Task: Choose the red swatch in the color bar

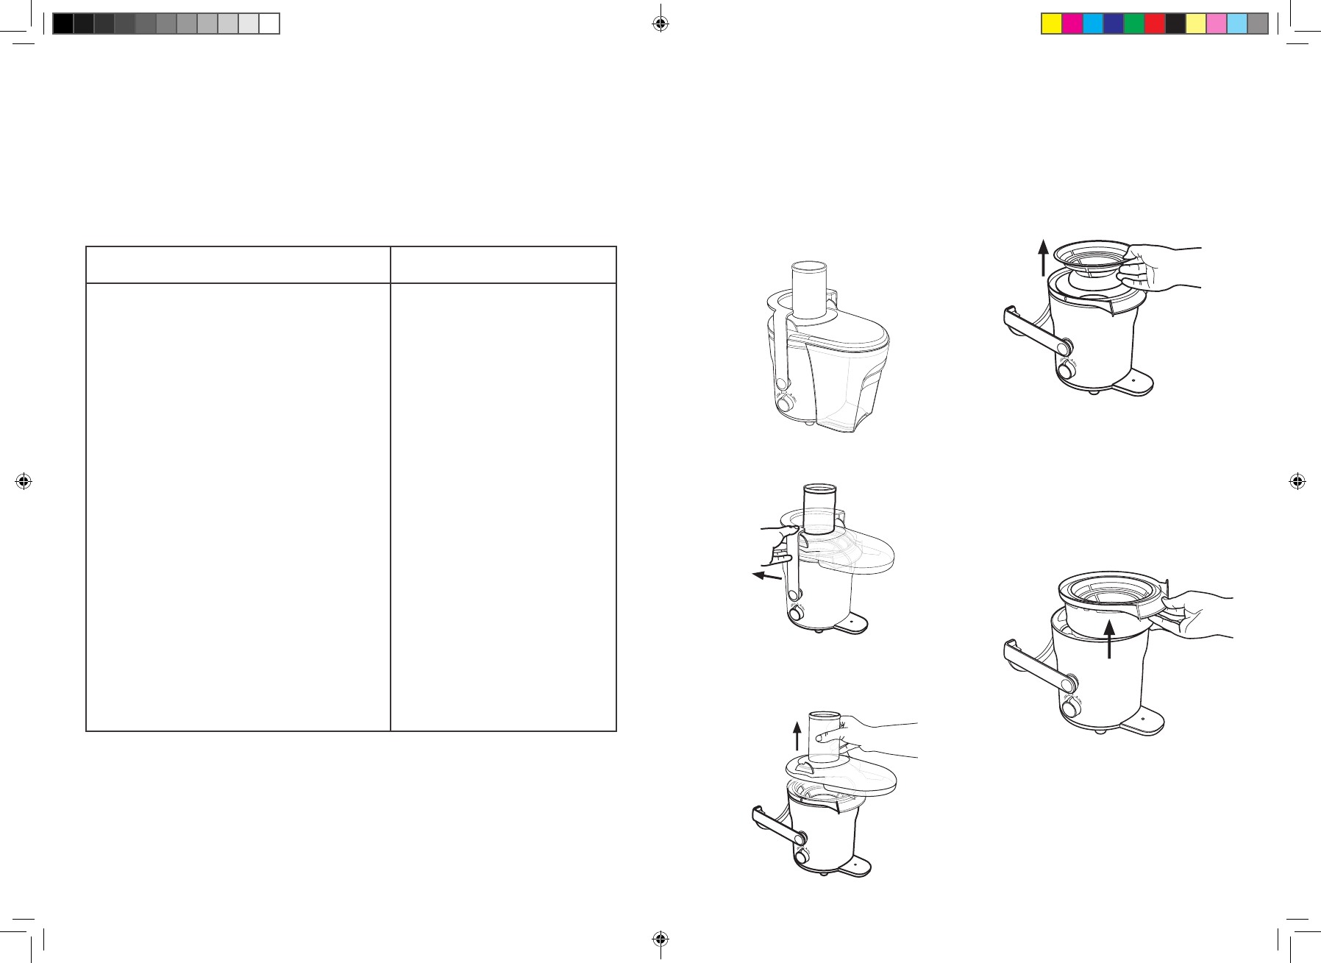Action: 1155,24
